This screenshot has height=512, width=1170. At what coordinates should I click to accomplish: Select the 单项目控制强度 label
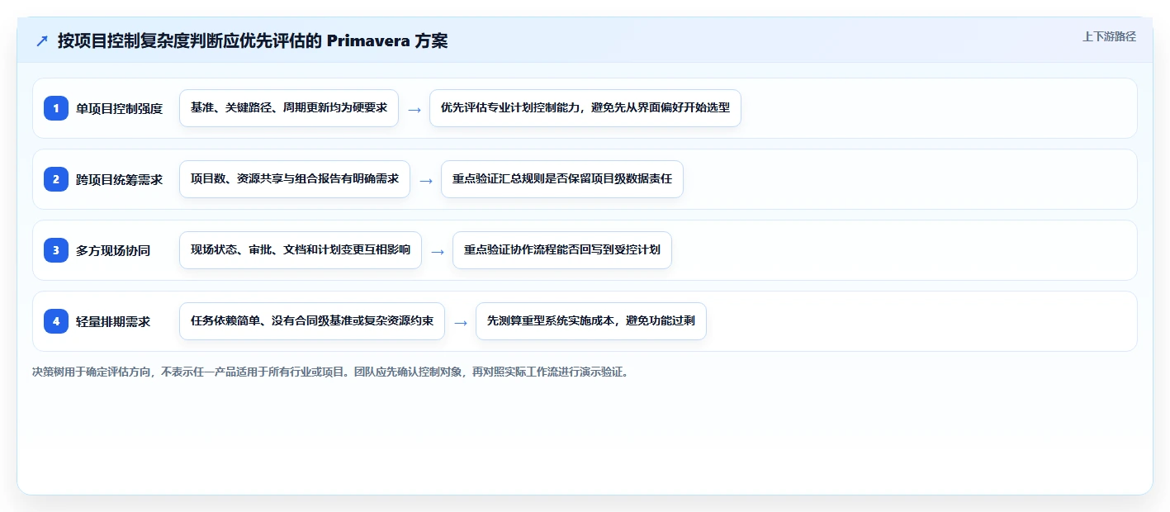coord(119,108)
